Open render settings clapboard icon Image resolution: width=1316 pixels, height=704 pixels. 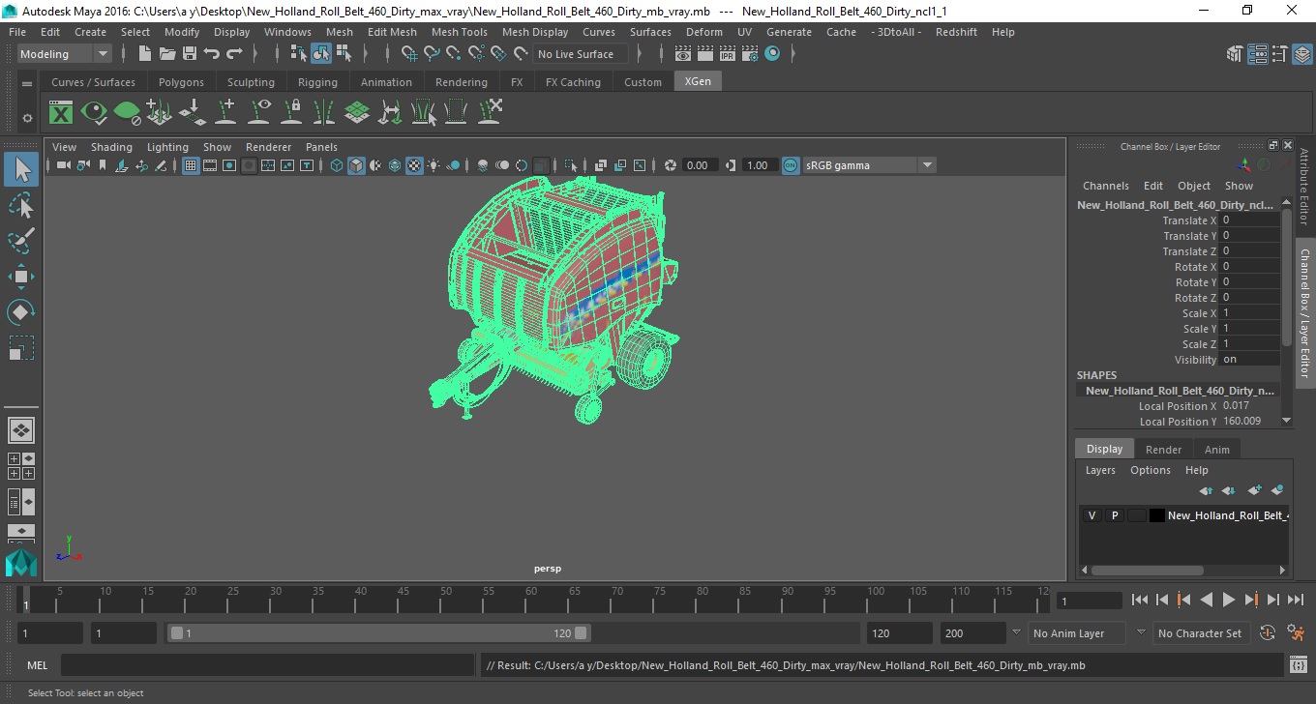750,54
